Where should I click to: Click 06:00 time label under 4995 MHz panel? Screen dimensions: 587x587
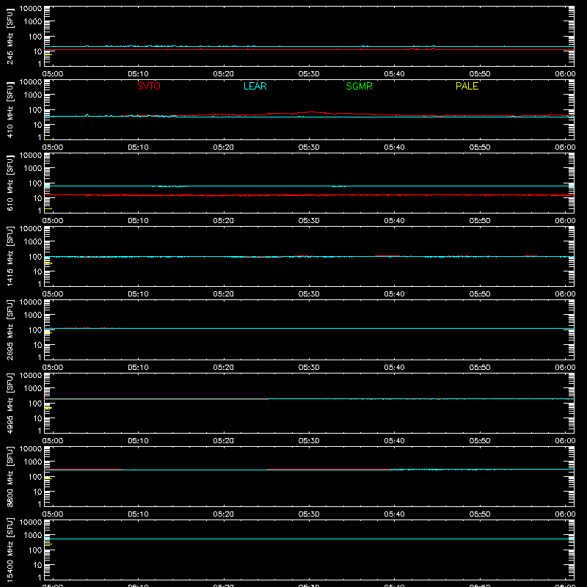(x=565, y=441)
